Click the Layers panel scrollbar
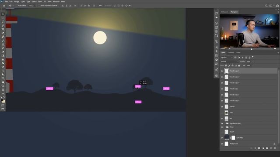The height and width of the screenshot is (157, 280). click(x=279, y=107)
